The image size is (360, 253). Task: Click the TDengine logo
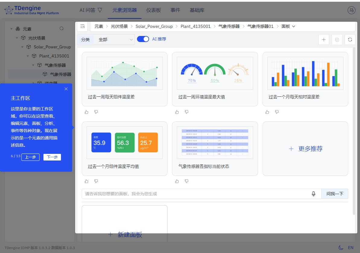click(32, 10)
